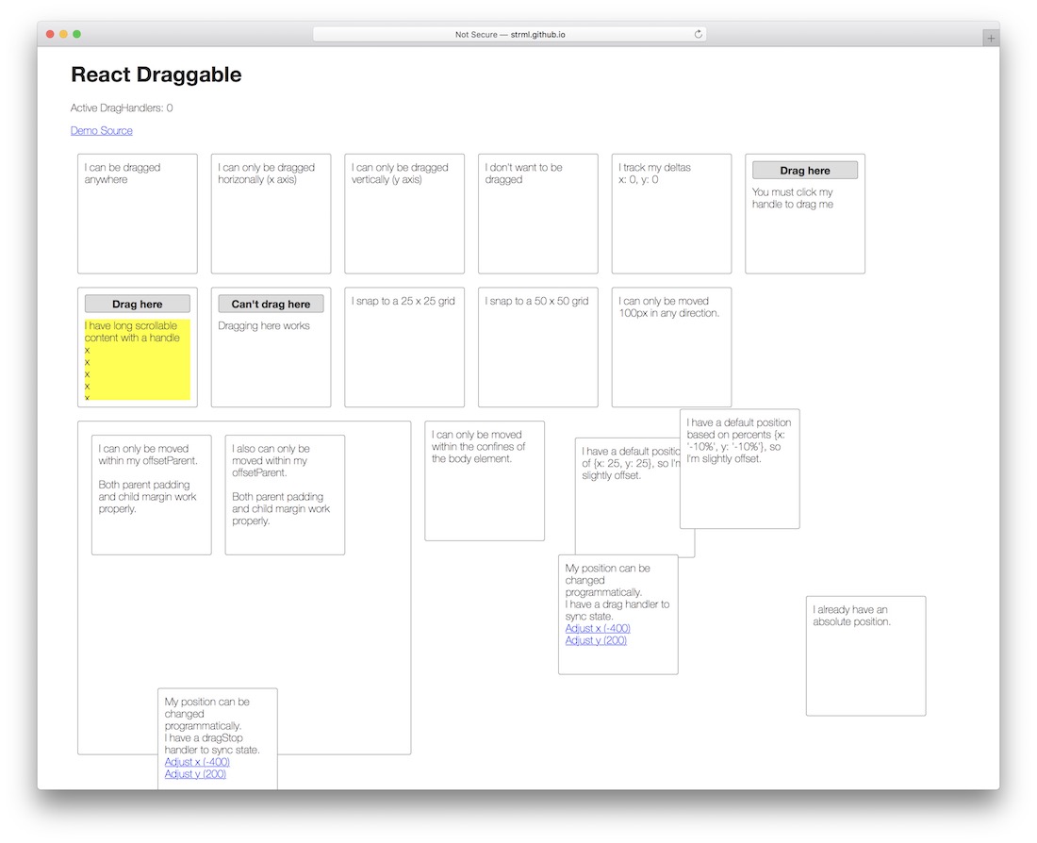Click the 'I have a drag handler to sync state' text
1037x843 pixels.
click(x=617, y=611)
